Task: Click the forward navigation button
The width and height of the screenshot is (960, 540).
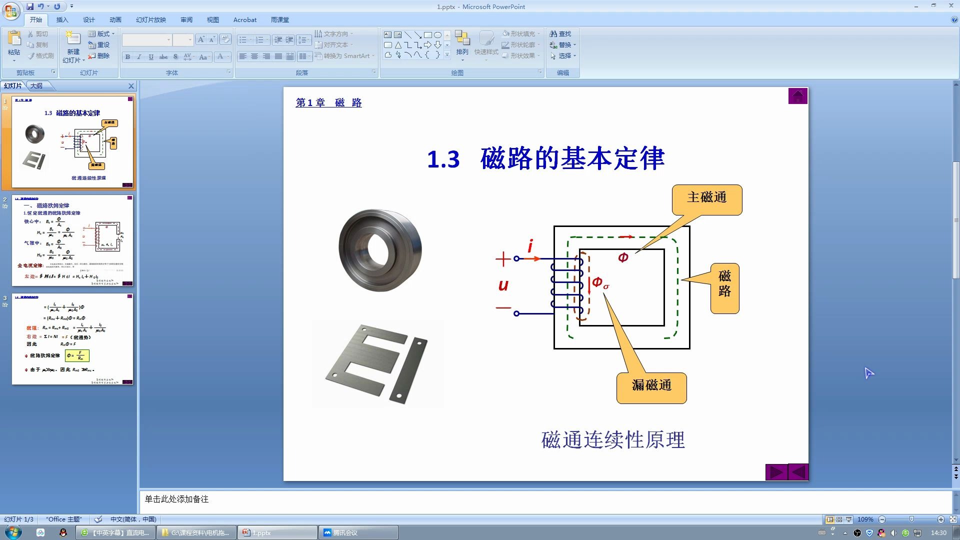Action: point(776,472)
